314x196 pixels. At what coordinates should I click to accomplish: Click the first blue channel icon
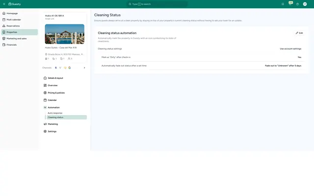pos(56,68)
